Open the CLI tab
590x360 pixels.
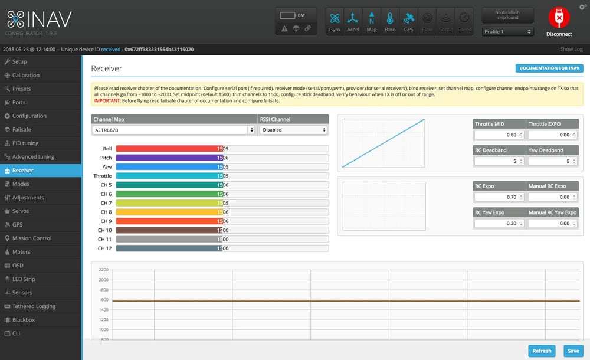(x=41, y=333)
